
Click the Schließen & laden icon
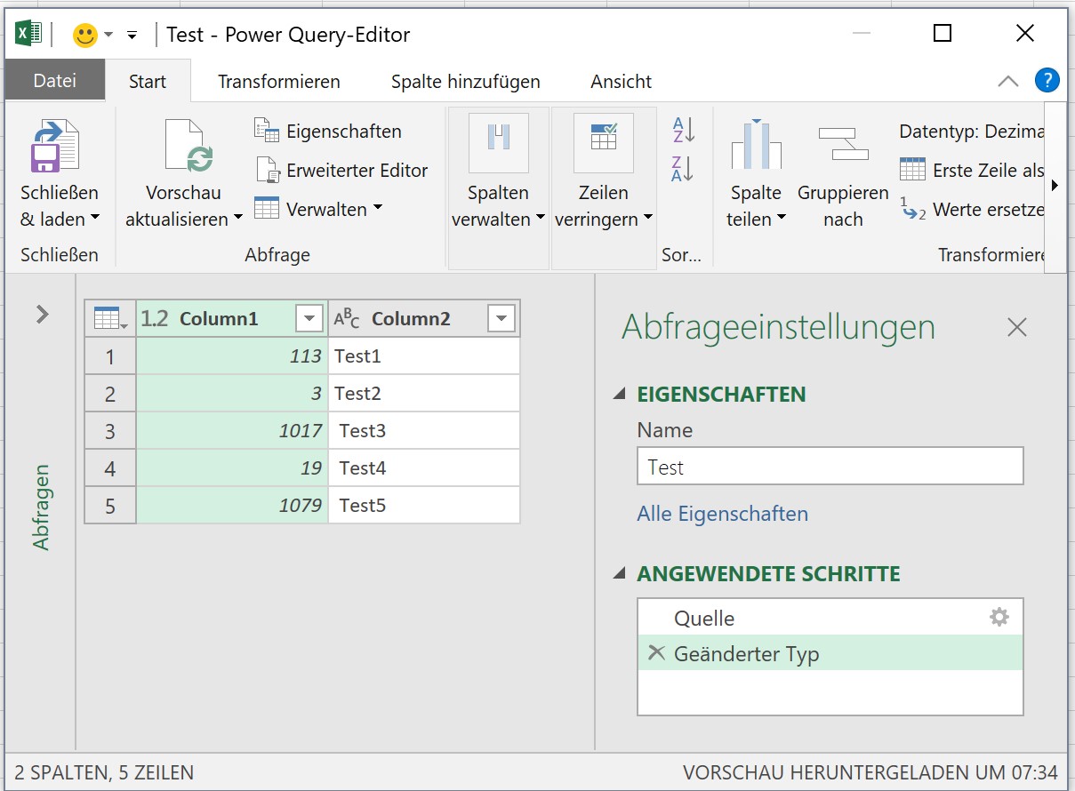(x=55, y=147)
